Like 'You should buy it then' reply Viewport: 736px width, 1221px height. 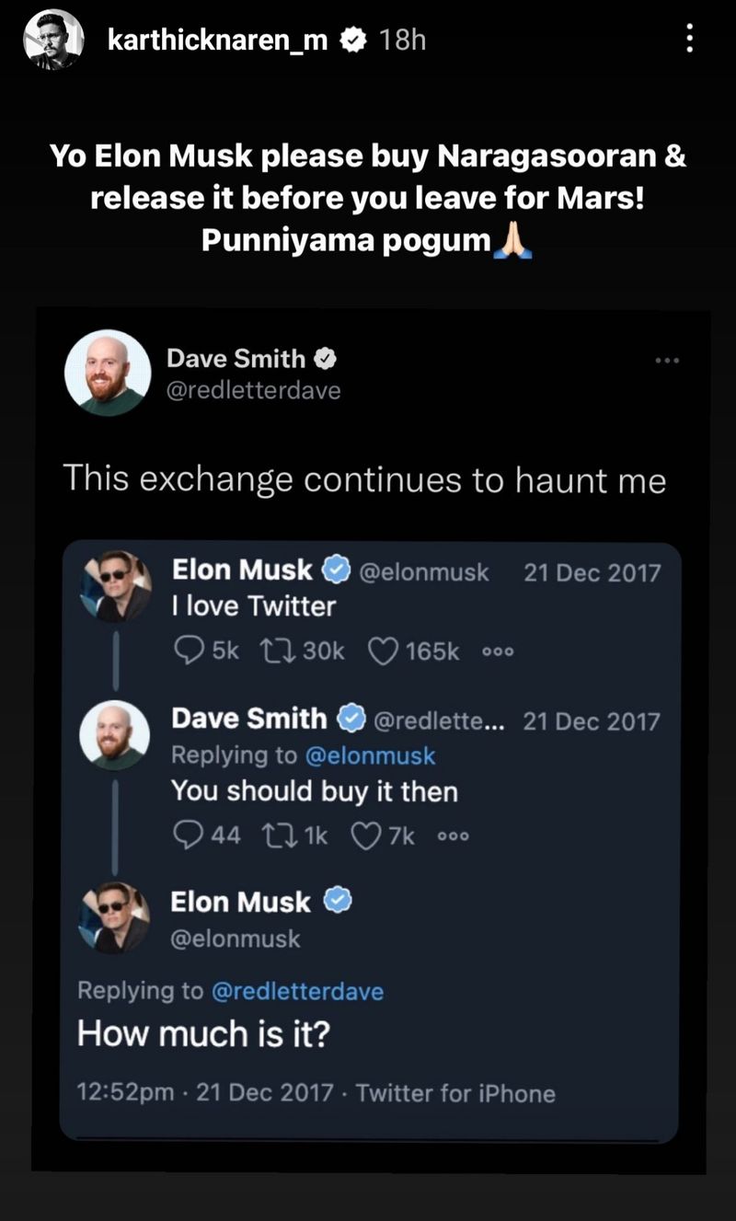(x=367, y=835)
